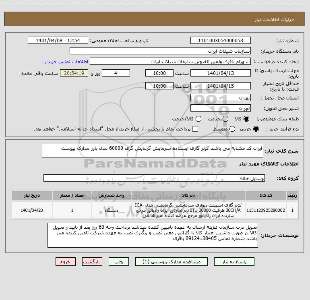This screenshot has width=310, height=300.
Task: Click the گروه کالا field وسایل خانه
Action: 154,178
